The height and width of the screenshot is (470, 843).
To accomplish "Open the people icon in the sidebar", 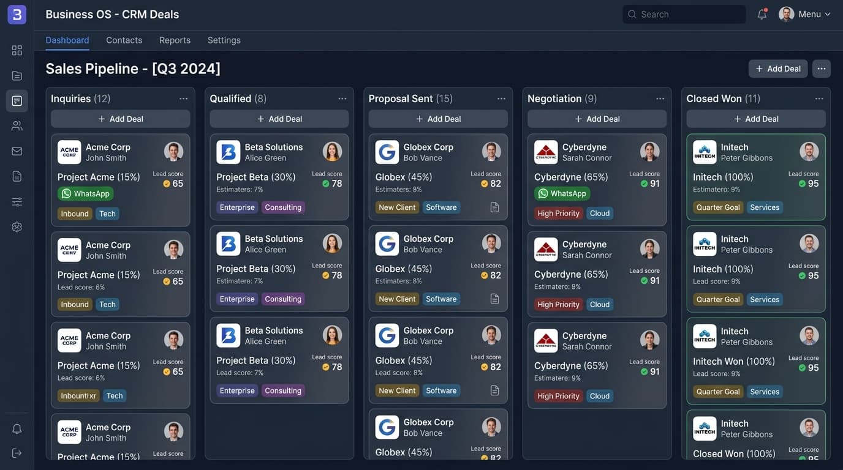I will coord(17,126).
